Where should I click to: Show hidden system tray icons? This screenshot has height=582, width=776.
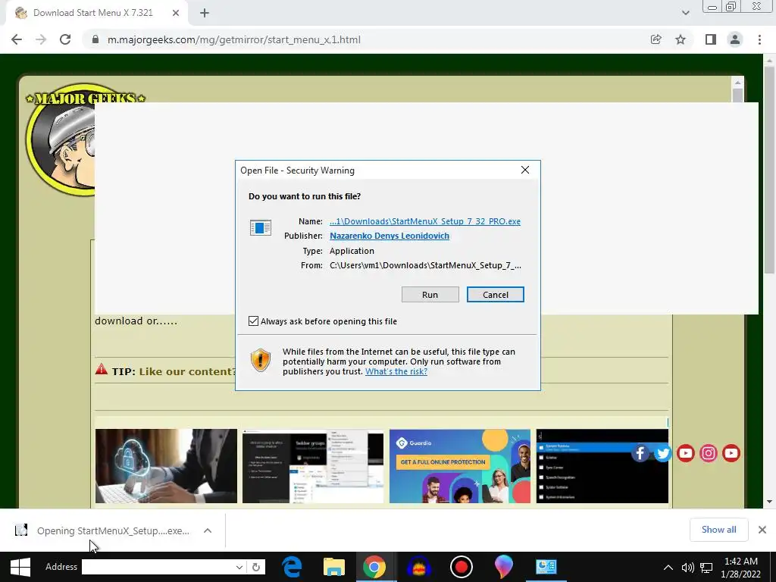(x=668, y=567)
